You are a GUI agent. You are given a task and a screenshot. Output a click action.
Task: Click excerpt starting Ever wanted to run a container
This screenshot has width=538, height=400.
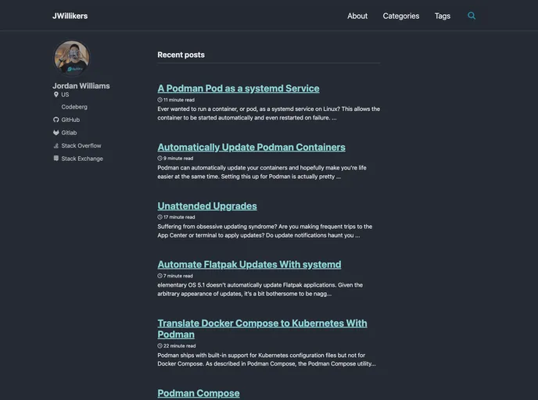point(269,113)
